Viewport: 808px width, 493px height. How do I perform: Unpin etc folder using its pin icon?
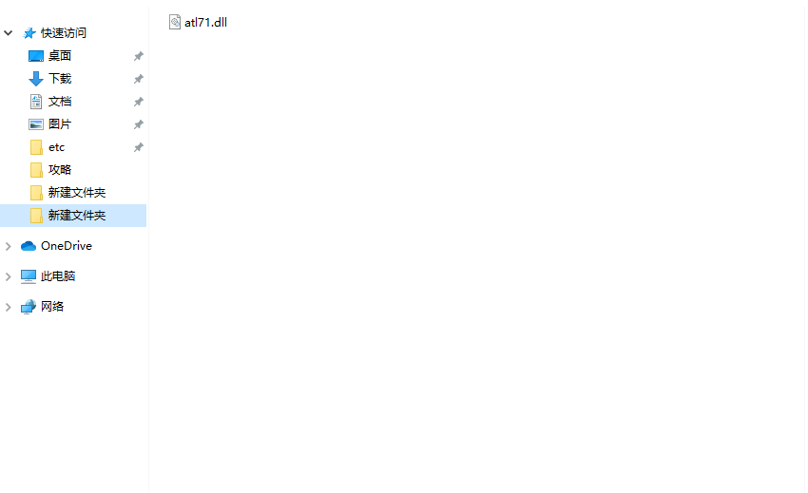pos(138,147)
